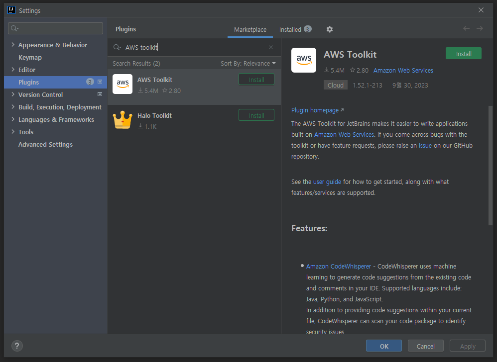
Task: Click the AWS Toolkit logo in results
Action: tap(123, 84)
